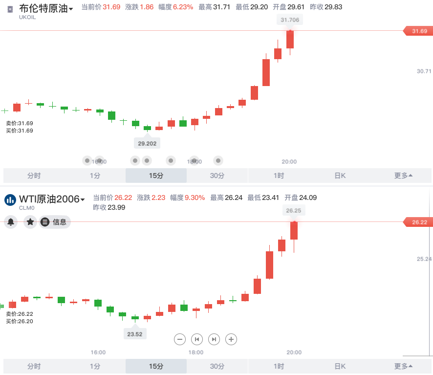Click the Brent crude UKOIL instrument icon
The height and width of the screenshot is (375, 433).
tap(10, 9)
